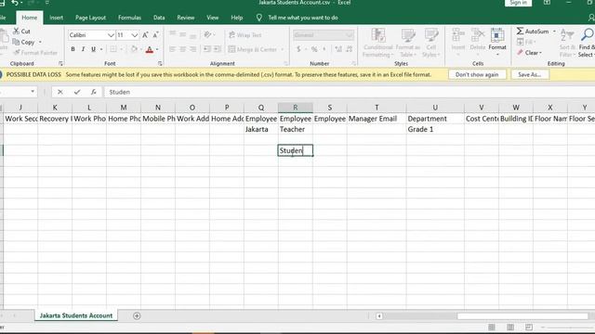
Task: Click the Clear eraser button
Action: pos(529,53)
